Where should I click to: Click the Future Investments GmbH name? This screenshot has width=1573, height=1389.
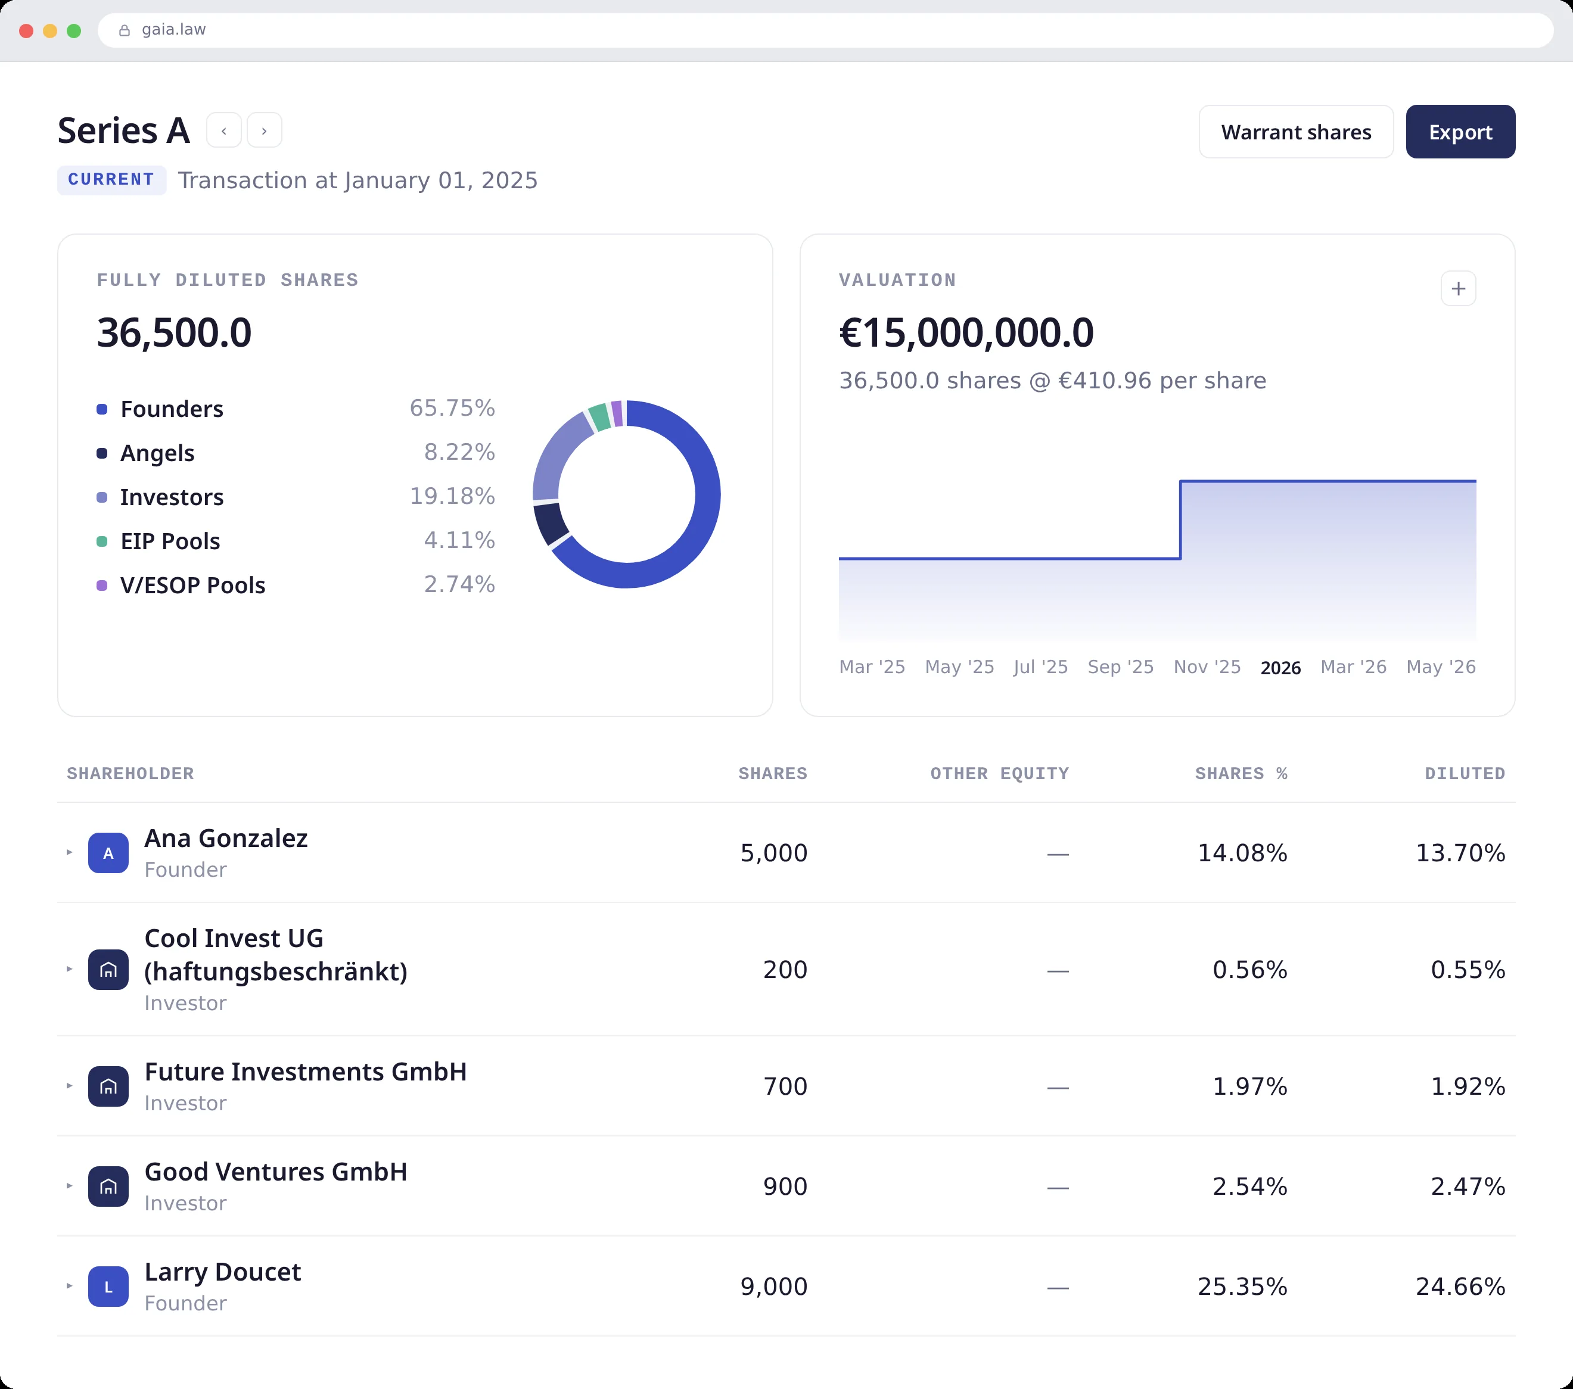306,1072
